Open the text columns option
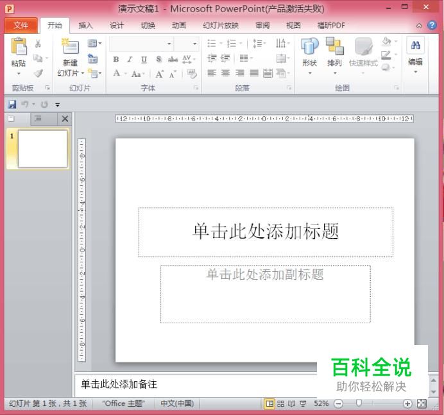444x415 pixels. click(244, 58)
